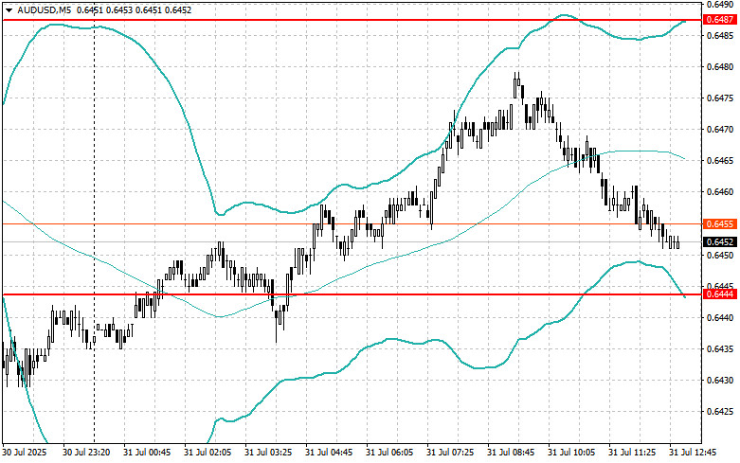Click the 0.6460 price scale value
Image resolution: width=740 pixels, height=463 pixels.
720,192
